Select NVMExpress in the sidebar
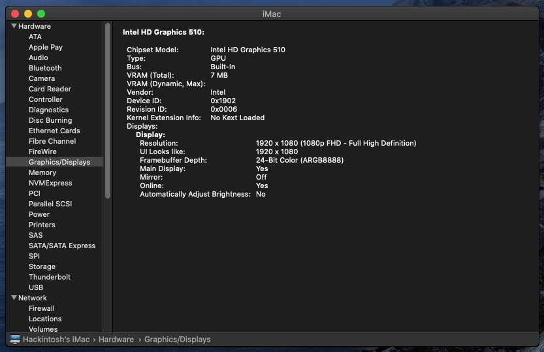The width and height of the screenshot is (544, 352). pos(50,183)
